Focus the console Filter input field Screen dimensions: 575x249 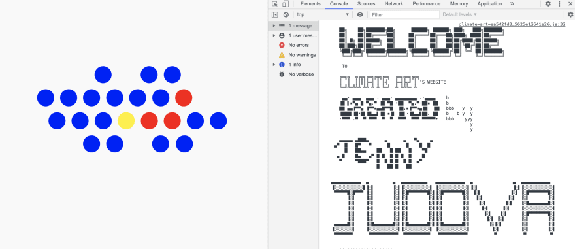coord(404,14)
